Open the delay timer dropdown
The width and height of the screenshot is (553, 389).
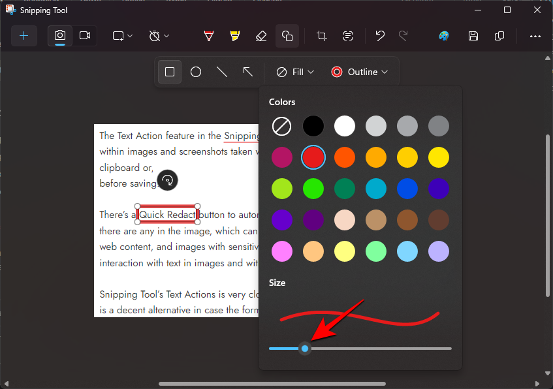tap(159, 36)
